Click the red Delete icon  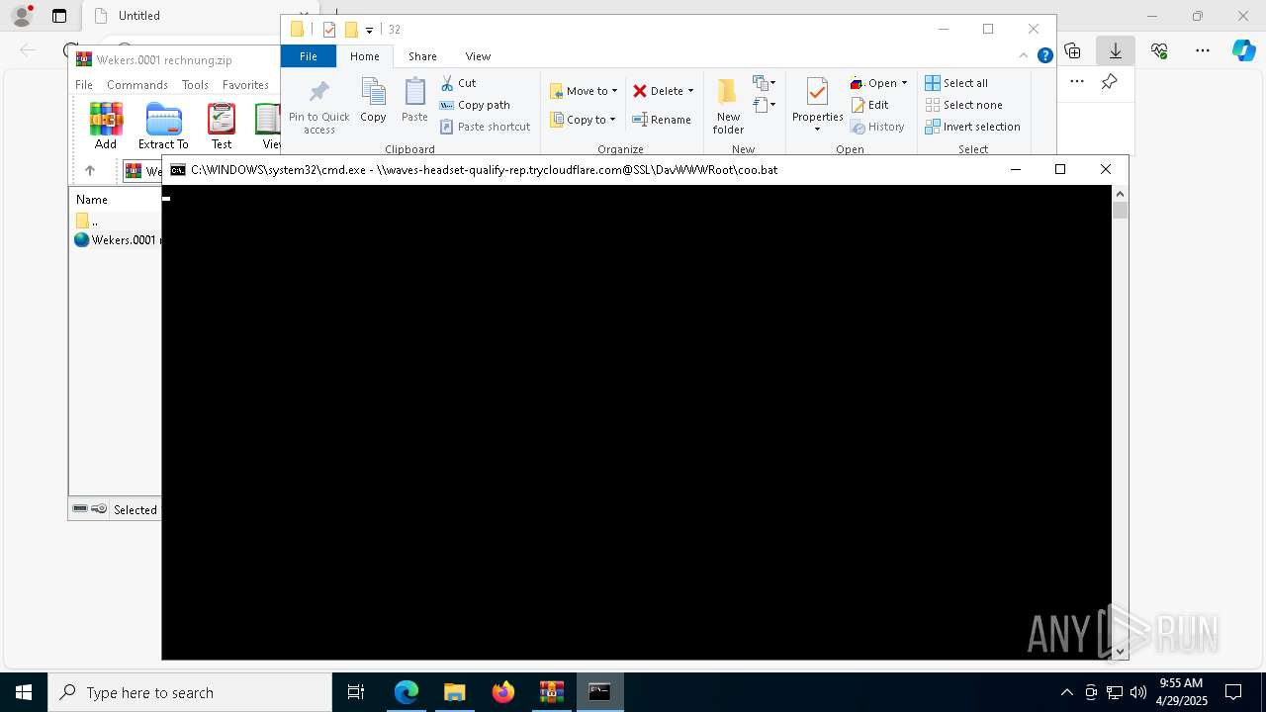click(x=640, y=91)
